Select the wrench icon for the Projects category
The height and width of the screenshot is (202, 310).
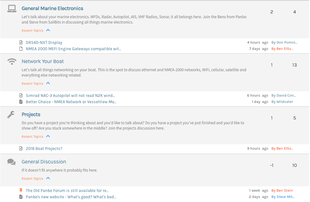pos(11,114)
